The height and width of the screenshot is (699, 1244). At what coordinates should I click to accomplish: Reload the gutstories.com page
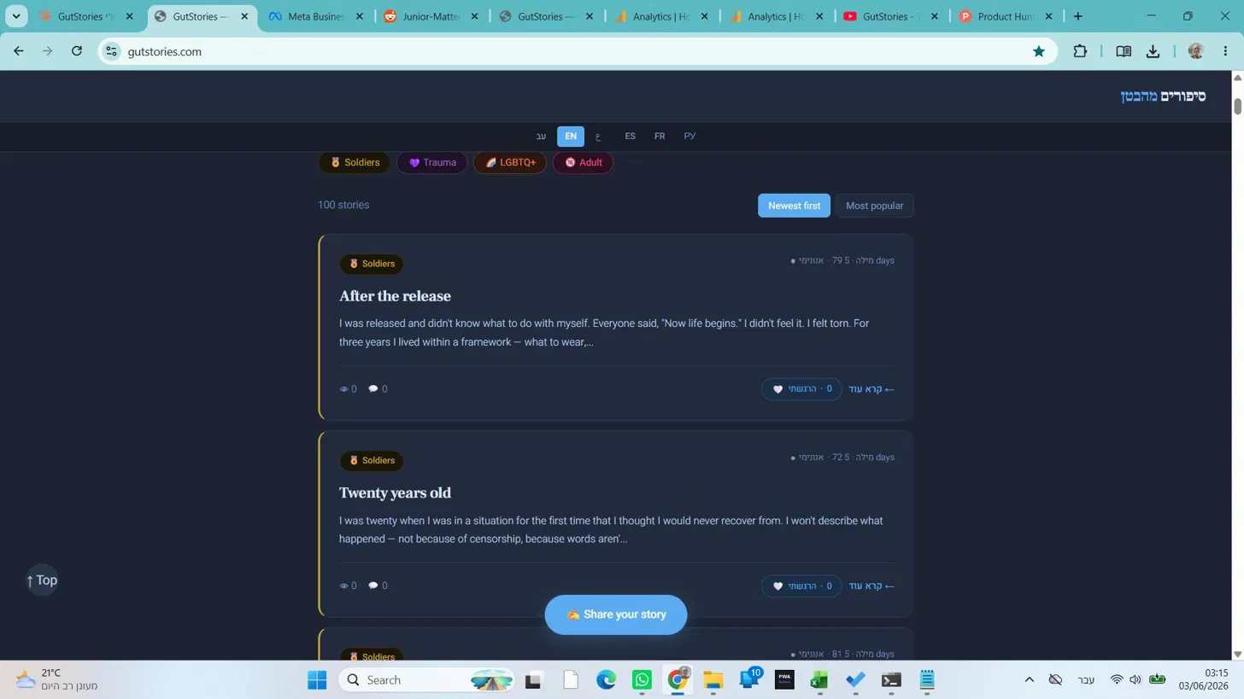point(77,51)
